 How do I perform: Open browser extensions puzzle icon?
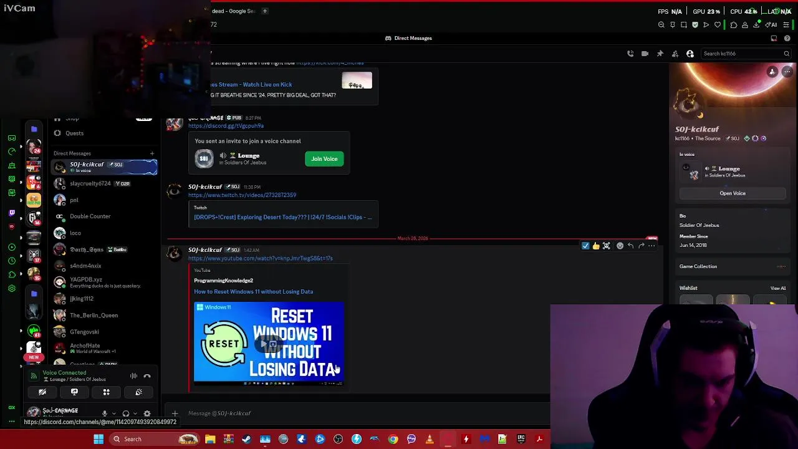click(x=734, y=25)
